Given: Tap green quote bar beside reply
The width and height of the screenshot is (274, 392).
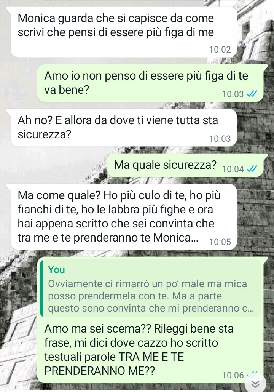Looking at the screenshot, I should [41, 289].
